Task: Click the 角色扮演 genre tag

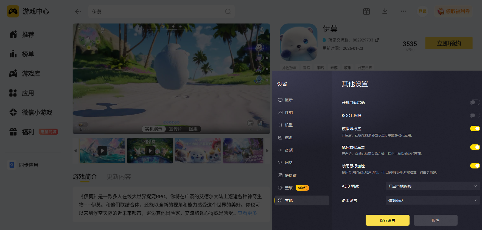Action: 289,68
